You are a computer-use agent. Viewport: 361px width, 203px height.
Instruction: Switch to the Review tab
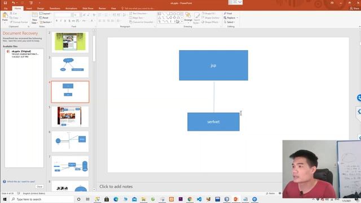pyautogui.click(x=102, y=8)
